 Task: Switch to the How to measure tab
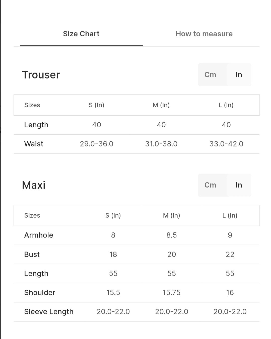tap(204, 34)
